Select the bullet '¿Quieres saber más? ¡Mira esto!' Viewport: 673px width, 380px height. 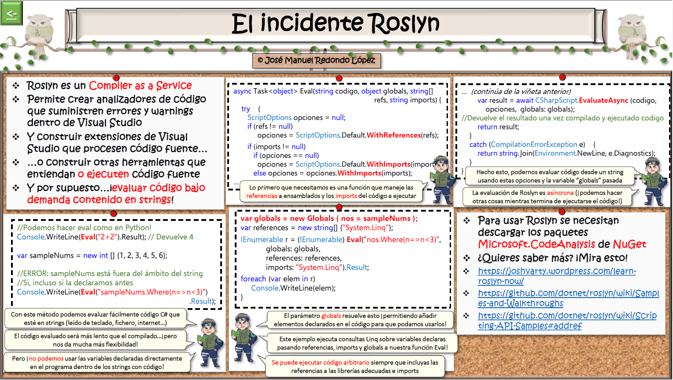pos(552,258)
